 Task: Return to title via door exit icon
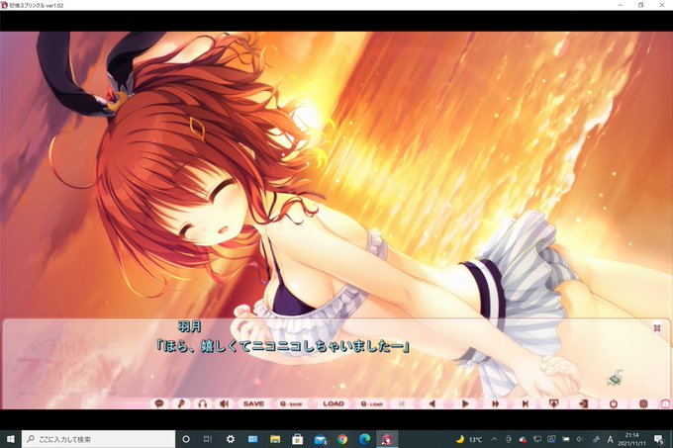(583, 403)
